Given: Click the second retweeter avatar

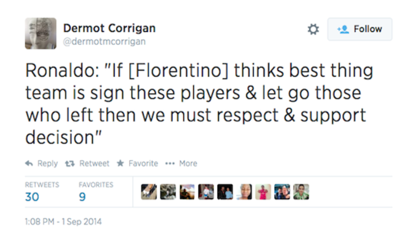Looking at the screenshot, I should click(x=168, y=192).
